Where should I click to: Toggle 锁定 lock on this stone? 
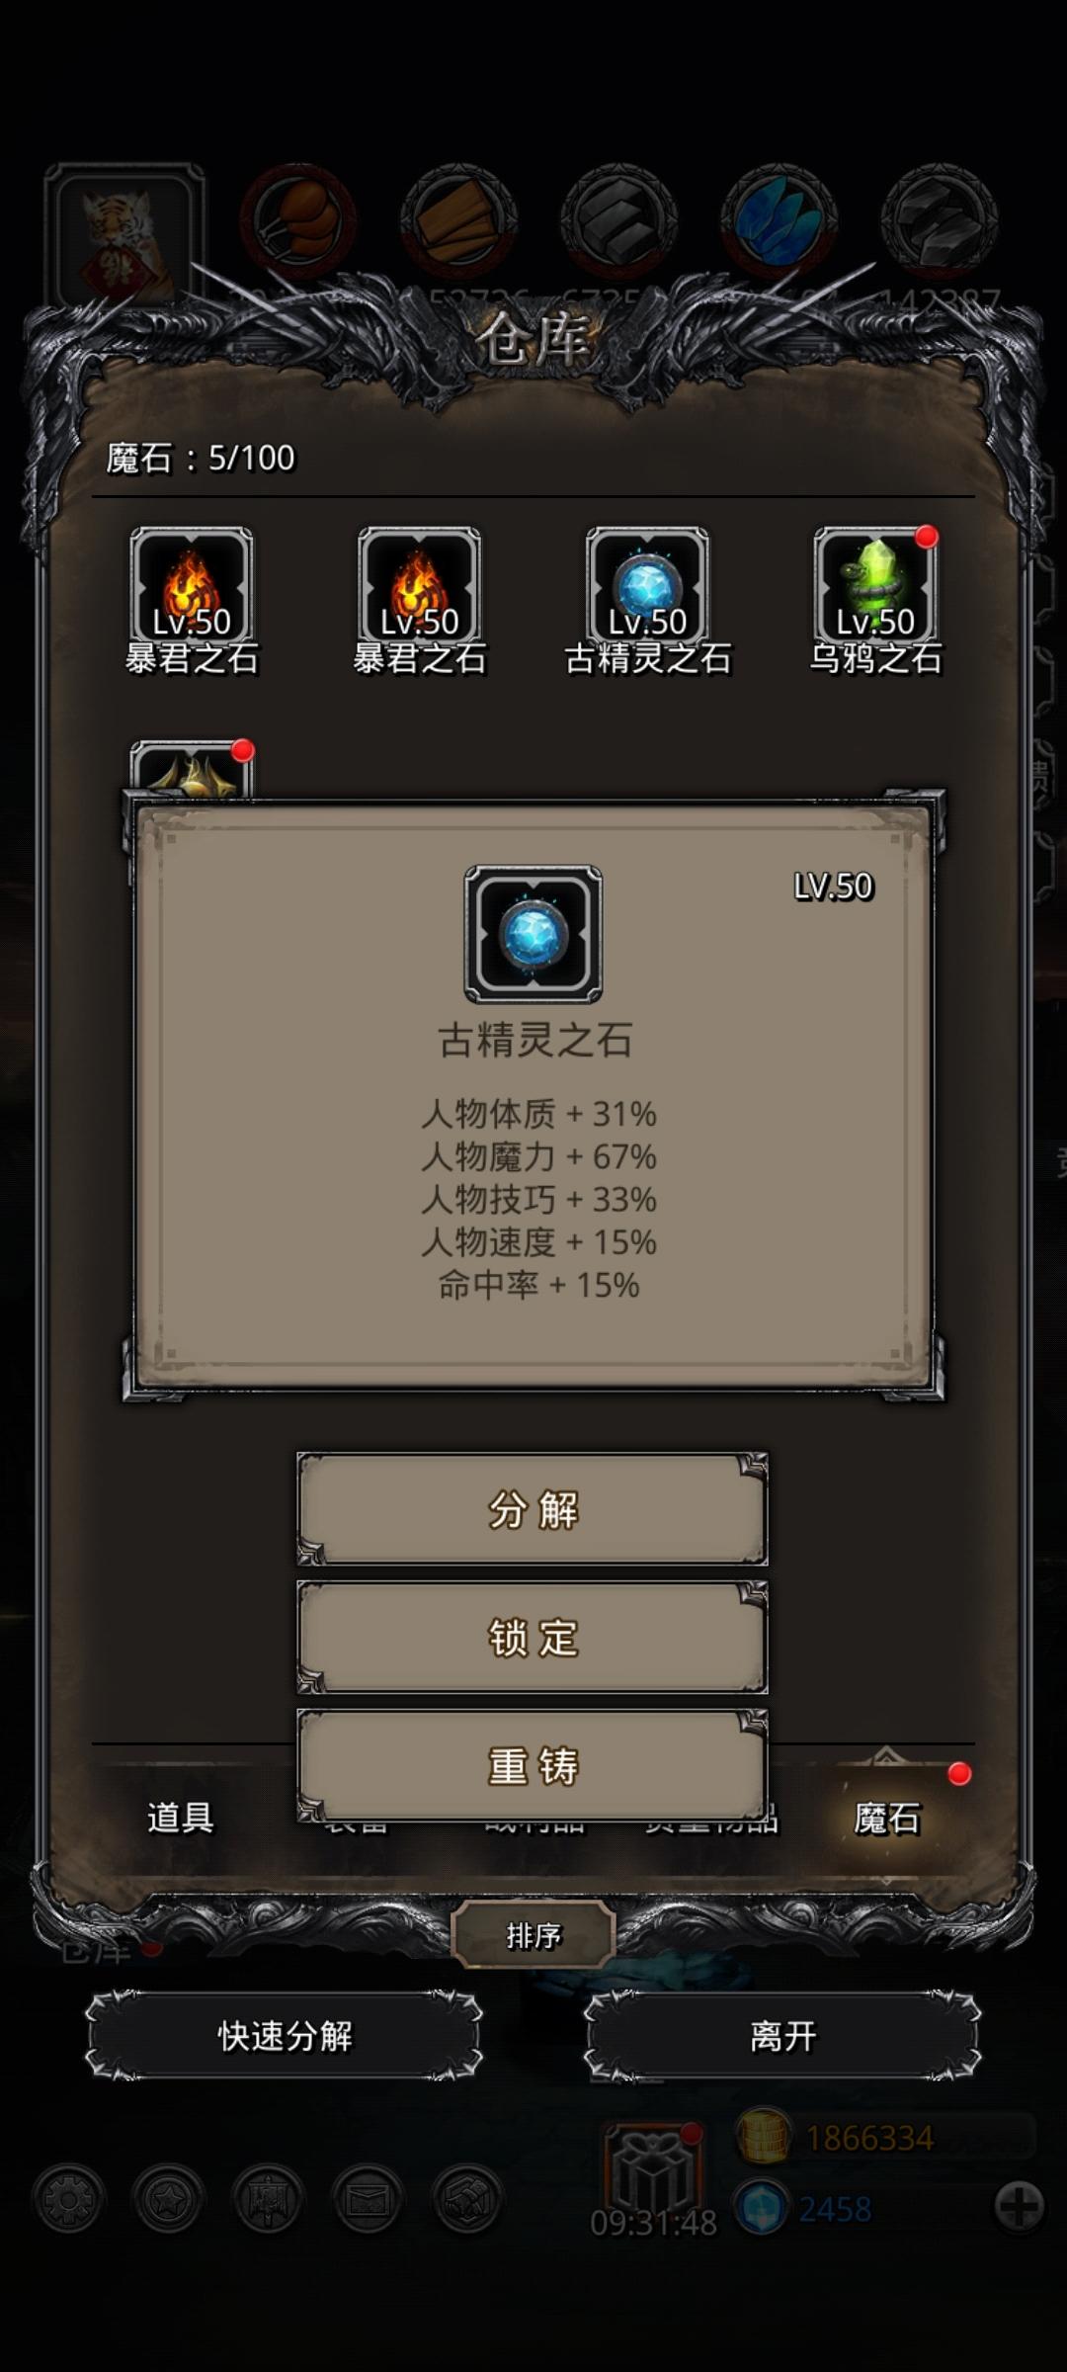533,1638
